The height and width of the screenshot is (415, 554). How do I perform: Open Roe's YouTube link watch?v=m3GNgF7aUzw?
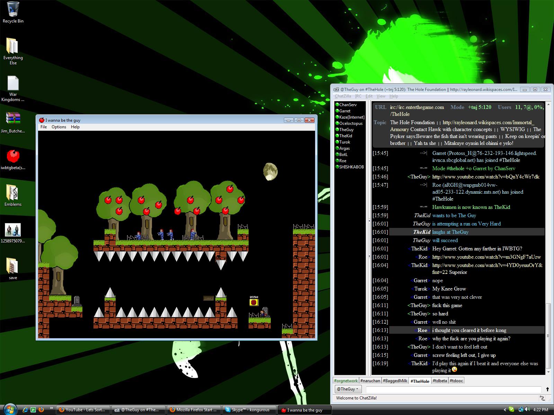click(x=486, y=257)
